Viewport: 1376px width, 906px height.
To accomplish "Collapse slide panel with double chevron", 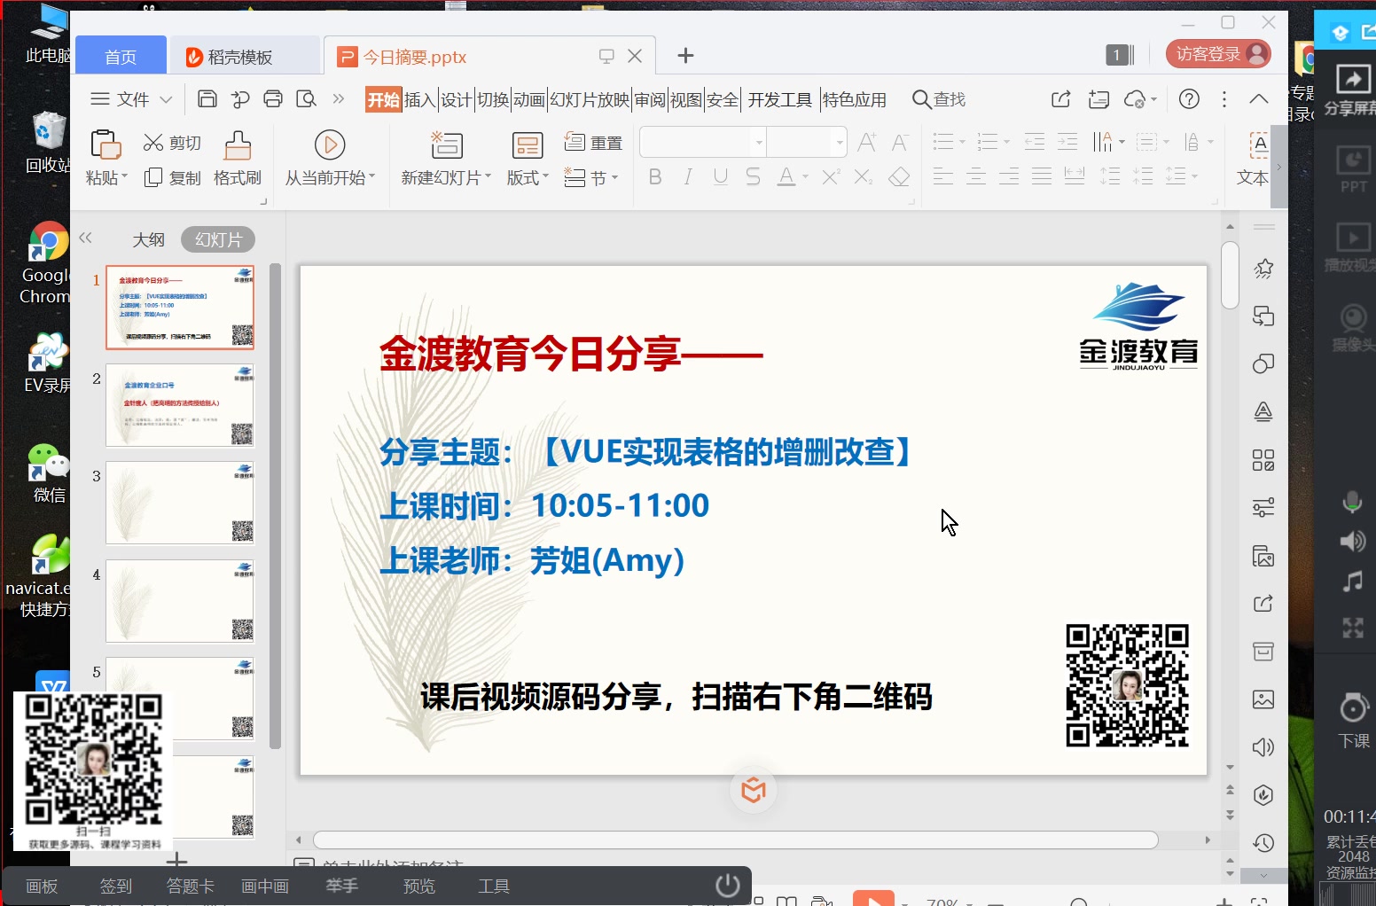I will pos(86,238).
